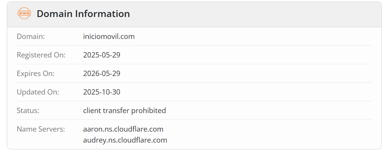Click the Domain field label
This screenshot has height=152, width=384.
(31, 37)
